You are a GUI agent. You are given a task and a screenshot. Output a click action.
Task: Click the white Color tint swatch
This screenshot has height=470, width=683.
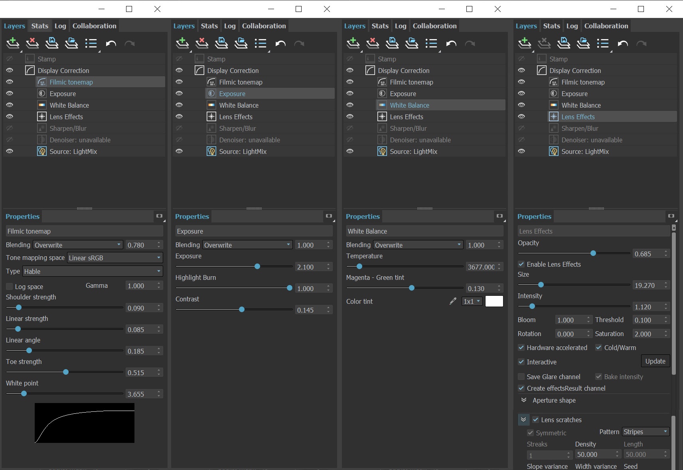tap(494, 301)
